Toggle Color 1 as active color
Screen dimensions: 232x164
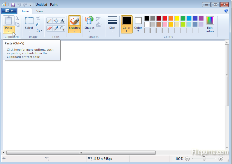pos(127,24)
